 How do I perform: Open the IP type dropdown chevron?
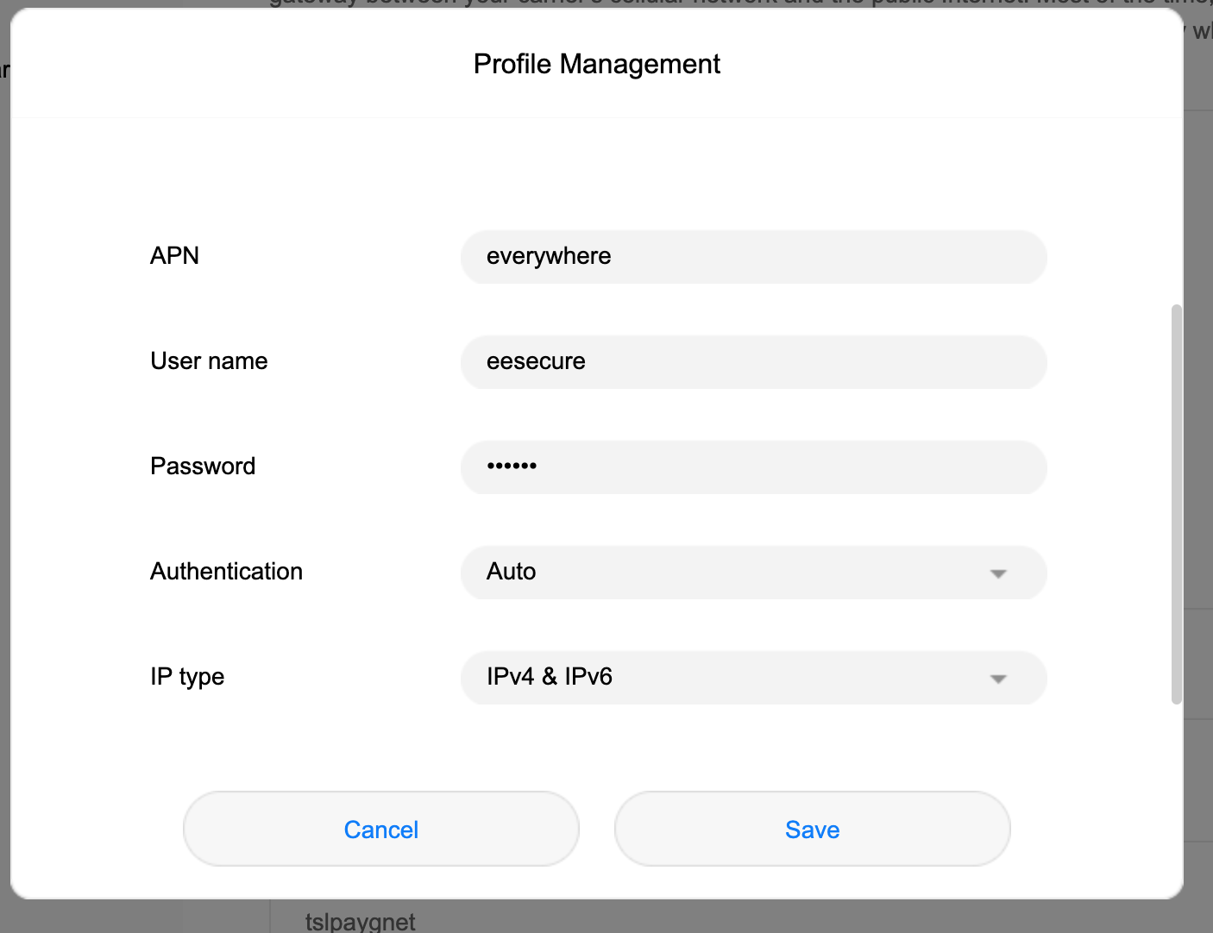point(998,679)
